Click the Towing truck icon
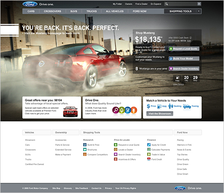The image size is (224, 193). [187, 106]
